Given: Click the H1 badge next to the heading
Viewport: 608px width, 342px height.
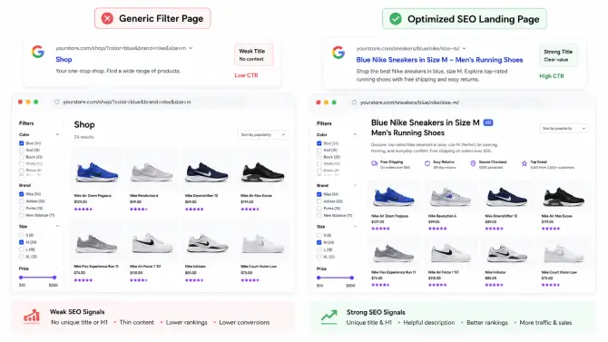Looking at the screenshot, I should point(488,122).
